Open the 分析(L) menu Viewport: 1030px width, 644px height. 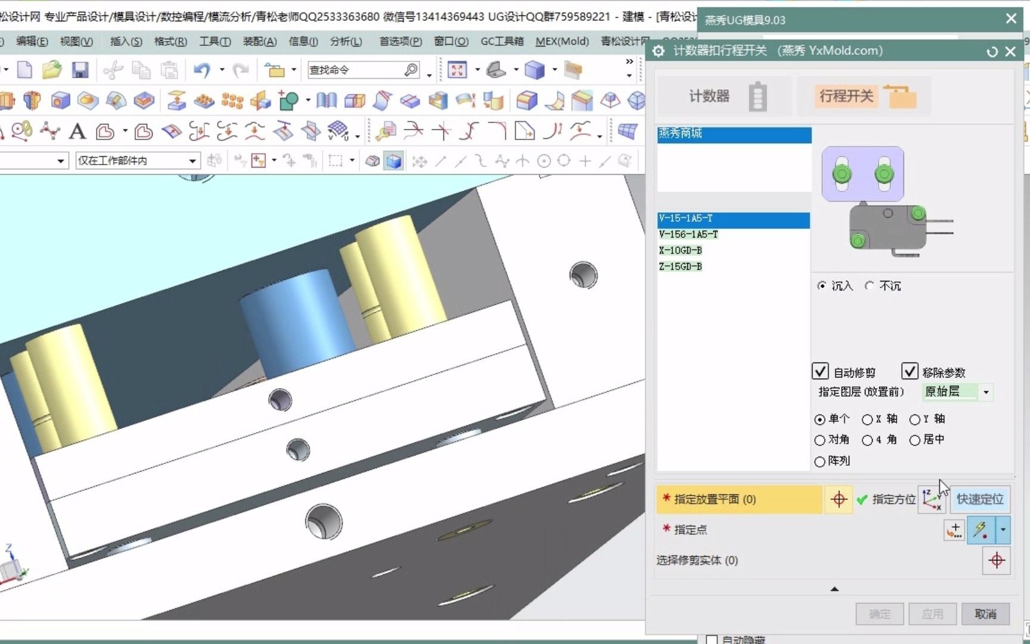[x=346, y=41]
